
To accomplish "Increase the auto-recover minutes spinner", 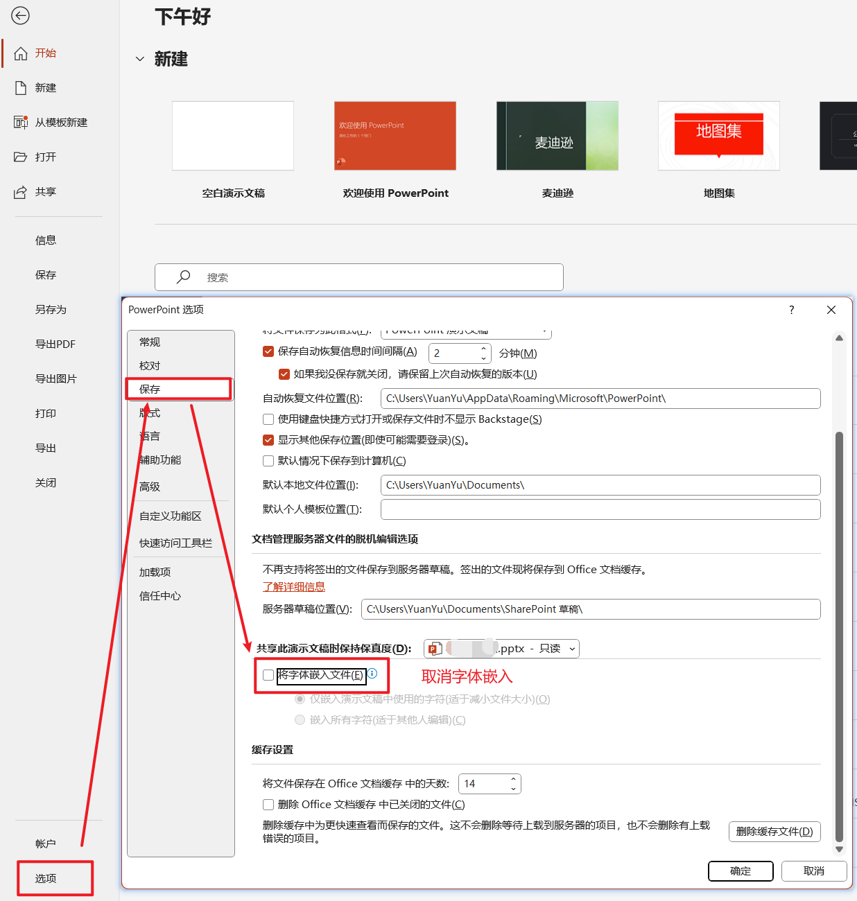I will 483,349.
